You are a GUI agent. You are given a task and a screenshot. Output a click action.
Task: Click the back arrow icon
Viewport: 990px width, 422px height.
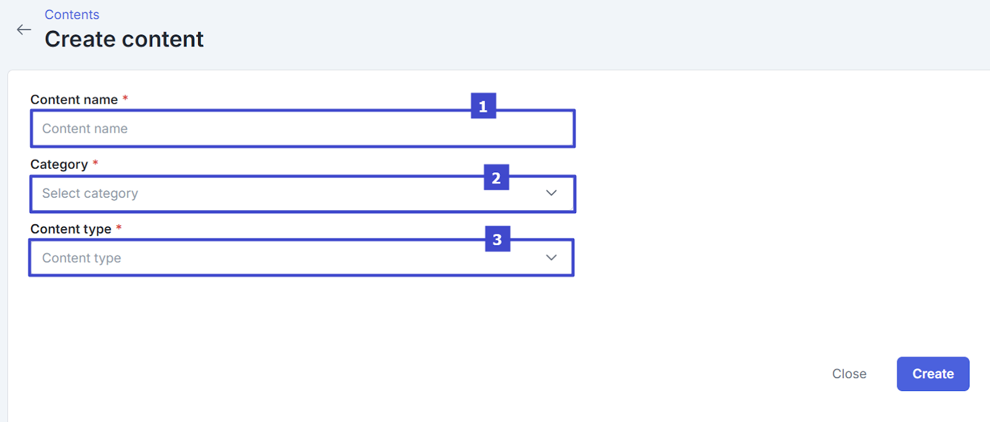click(24, 30)
